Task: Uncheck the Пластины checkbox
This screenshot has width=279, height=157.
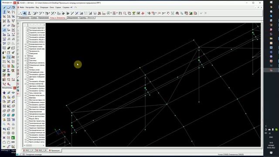Action: (x=27, y=60)
